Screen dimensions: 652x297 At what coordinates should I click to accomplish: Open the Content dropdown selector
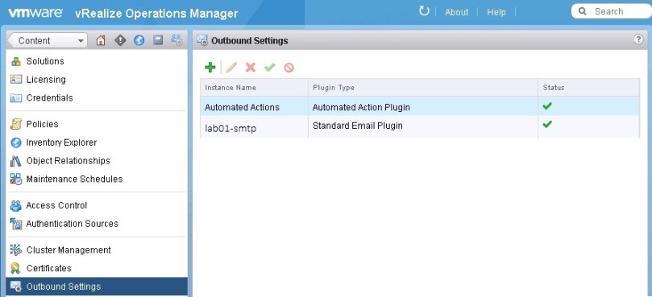tap(48, 41)
